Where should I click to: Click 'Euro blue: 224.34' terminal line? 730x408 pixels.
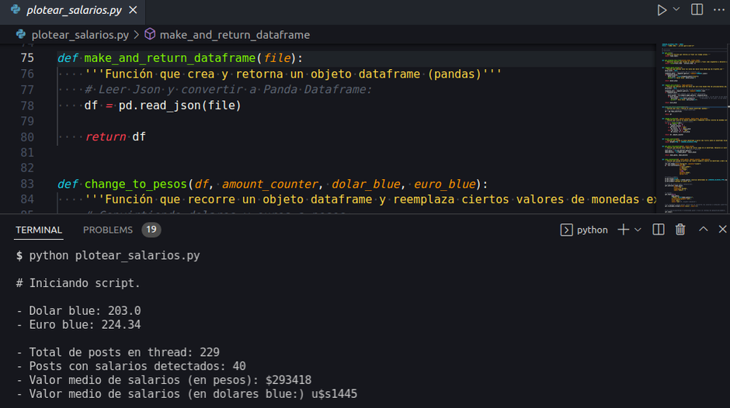click(78, 325)
